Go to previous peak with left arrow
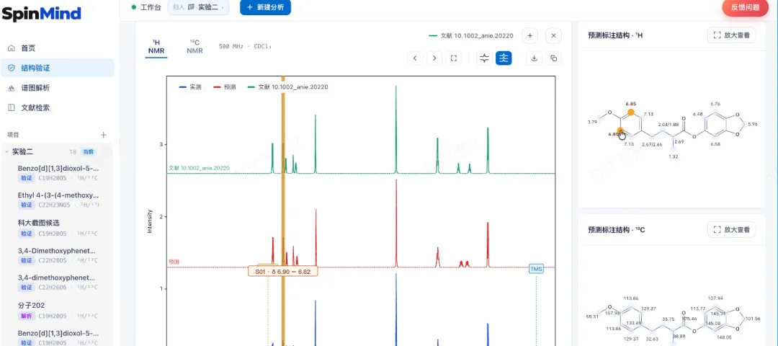This screenshot has height=346, width=778. (x=415, y=58)
